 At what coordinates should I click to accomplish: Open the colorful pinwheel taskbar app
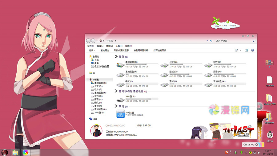26,152
